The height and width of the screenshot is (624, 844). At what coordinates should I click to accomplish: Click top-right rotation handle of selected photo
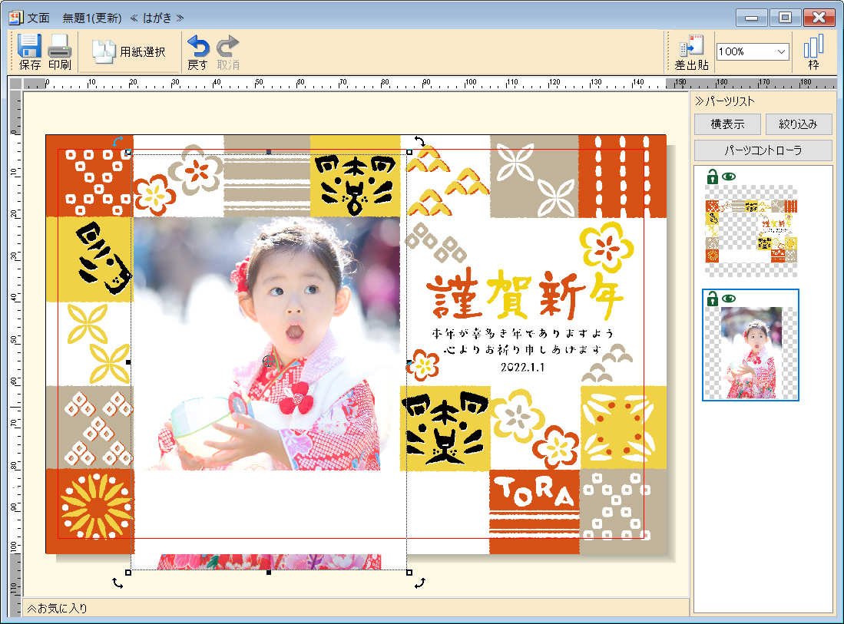click(420, 141)
